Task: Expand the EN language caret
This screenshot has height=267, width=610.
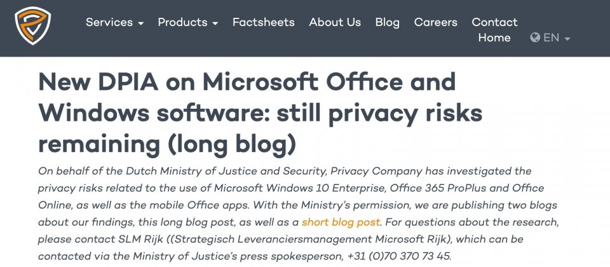Action: [567, 39]
